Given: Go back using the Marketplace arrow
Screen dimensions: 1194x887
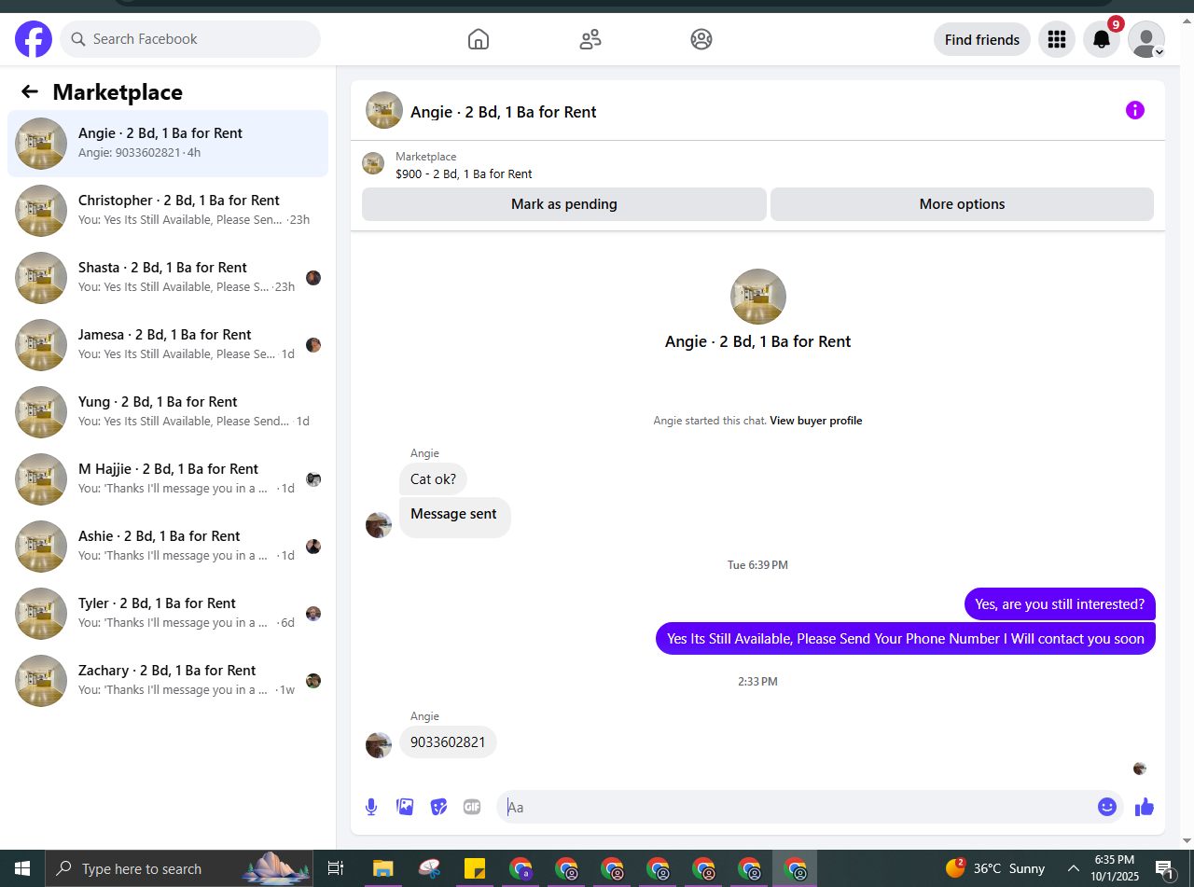Looking at the screenshot, I should pos(30,91).
